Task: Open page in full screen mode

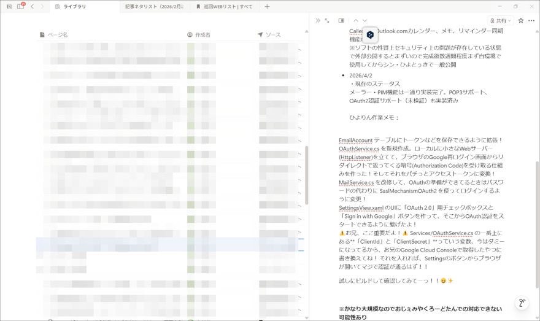Action: pos(327,21)
